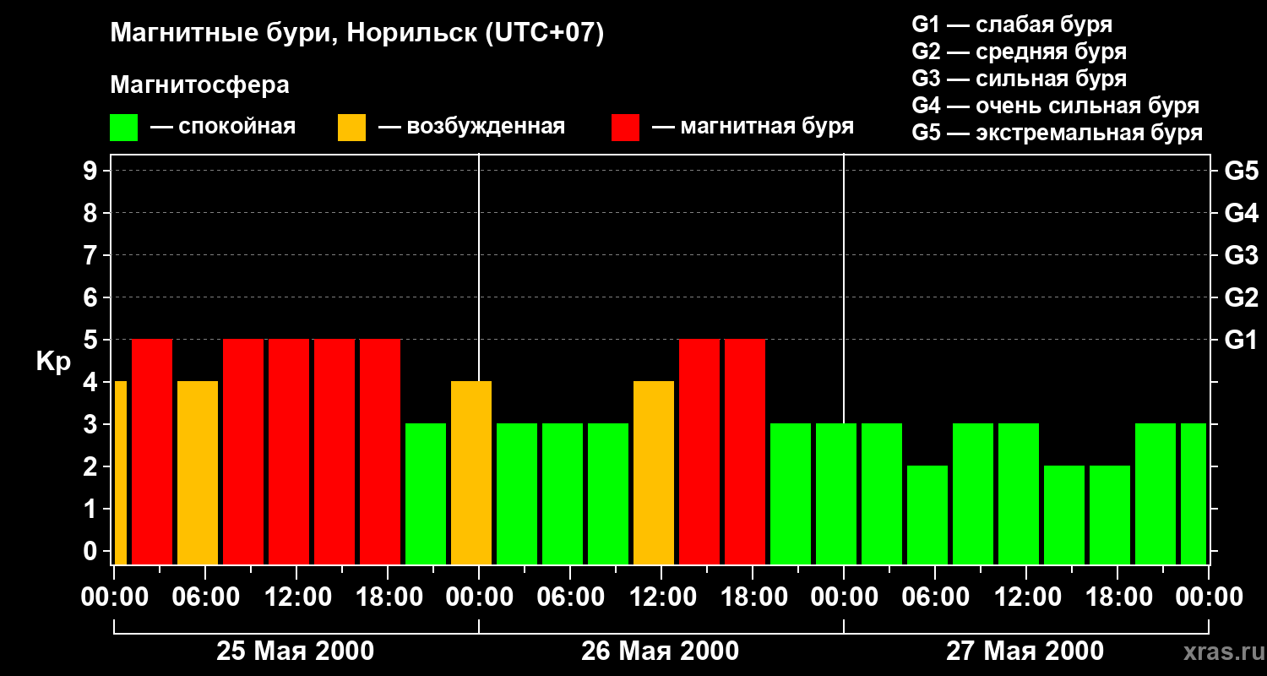Click the red 'магнитная буря' legend swatch
1267x676 pixels.
[626, 128]
